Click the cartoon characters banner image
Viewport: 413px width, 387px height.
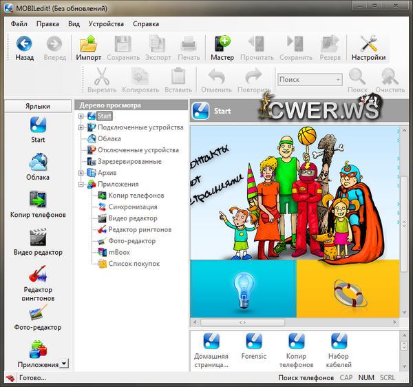click(295, 193)
